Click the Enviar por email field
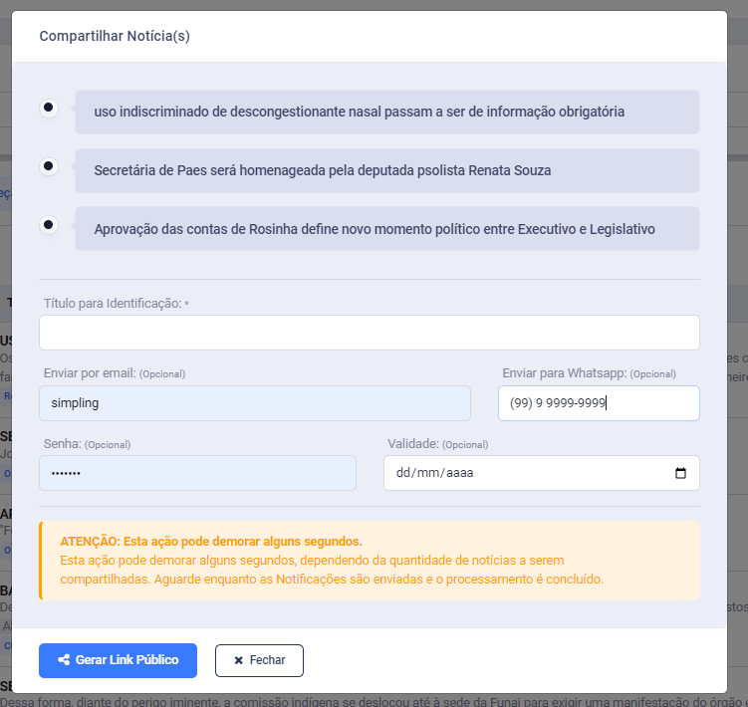This screenshot has width=748, height=707. point(255,403)
